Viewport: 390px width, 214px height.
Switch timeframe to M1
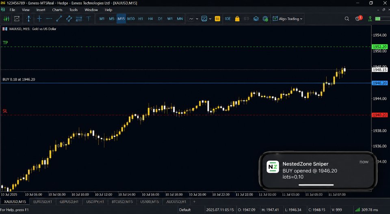coord(102,19)
